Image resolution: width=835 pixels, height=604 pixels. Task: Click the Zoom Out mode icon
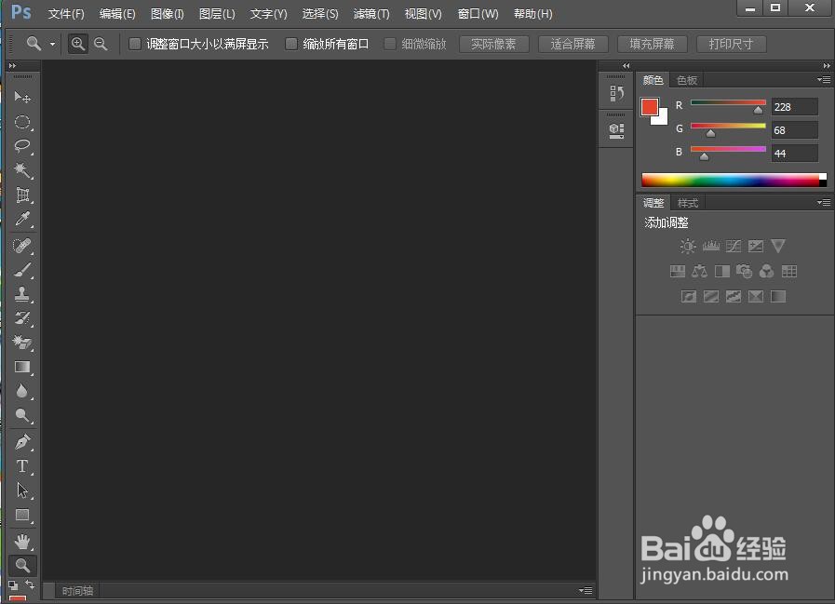101,44
